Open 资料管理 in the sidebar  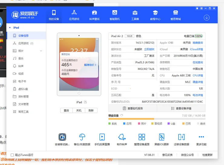(26, 97)
